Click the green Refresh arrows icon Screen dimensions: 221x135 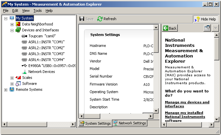tap(100, 19)
